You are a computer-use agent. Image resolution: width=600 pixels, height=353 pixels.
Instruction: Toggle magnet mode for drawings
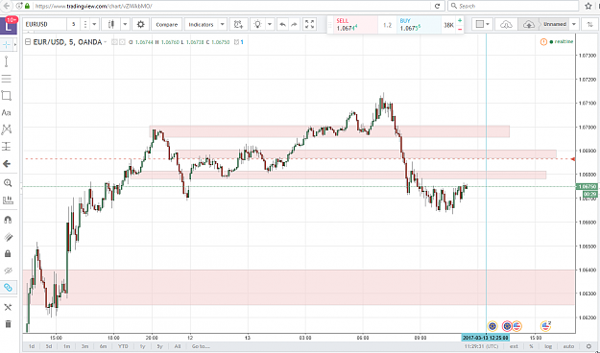coord(8,220)
